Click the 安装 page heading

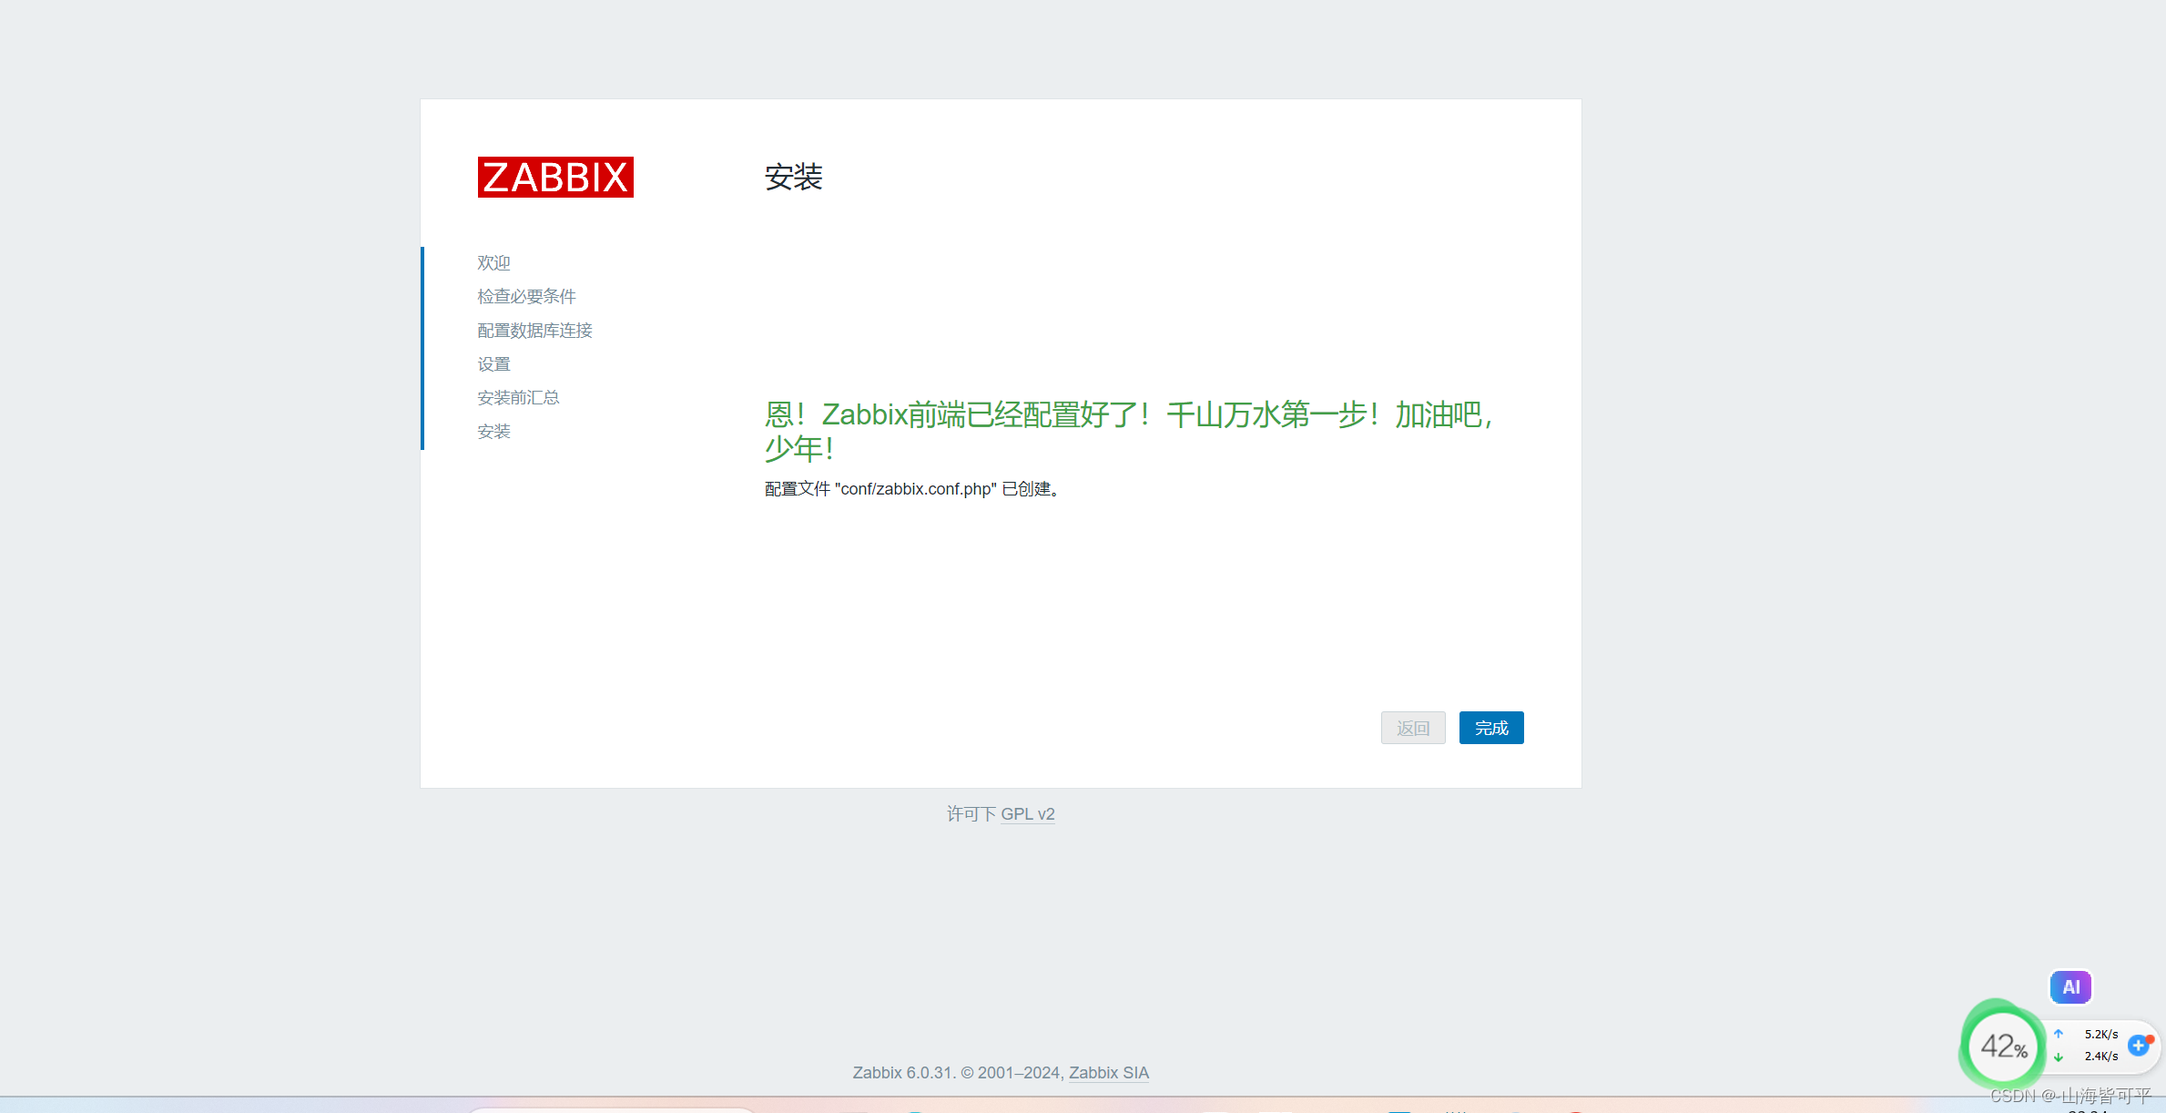point(793,177)
